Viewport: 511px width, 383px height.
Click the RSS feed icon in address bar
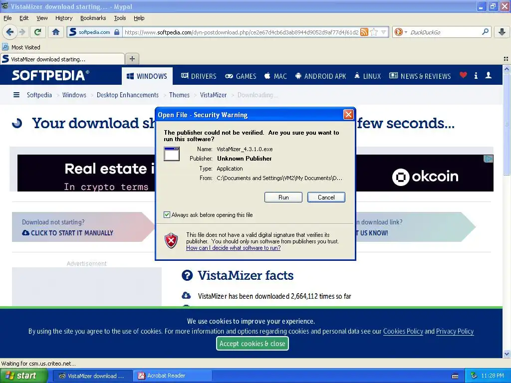tap(364, 32)
